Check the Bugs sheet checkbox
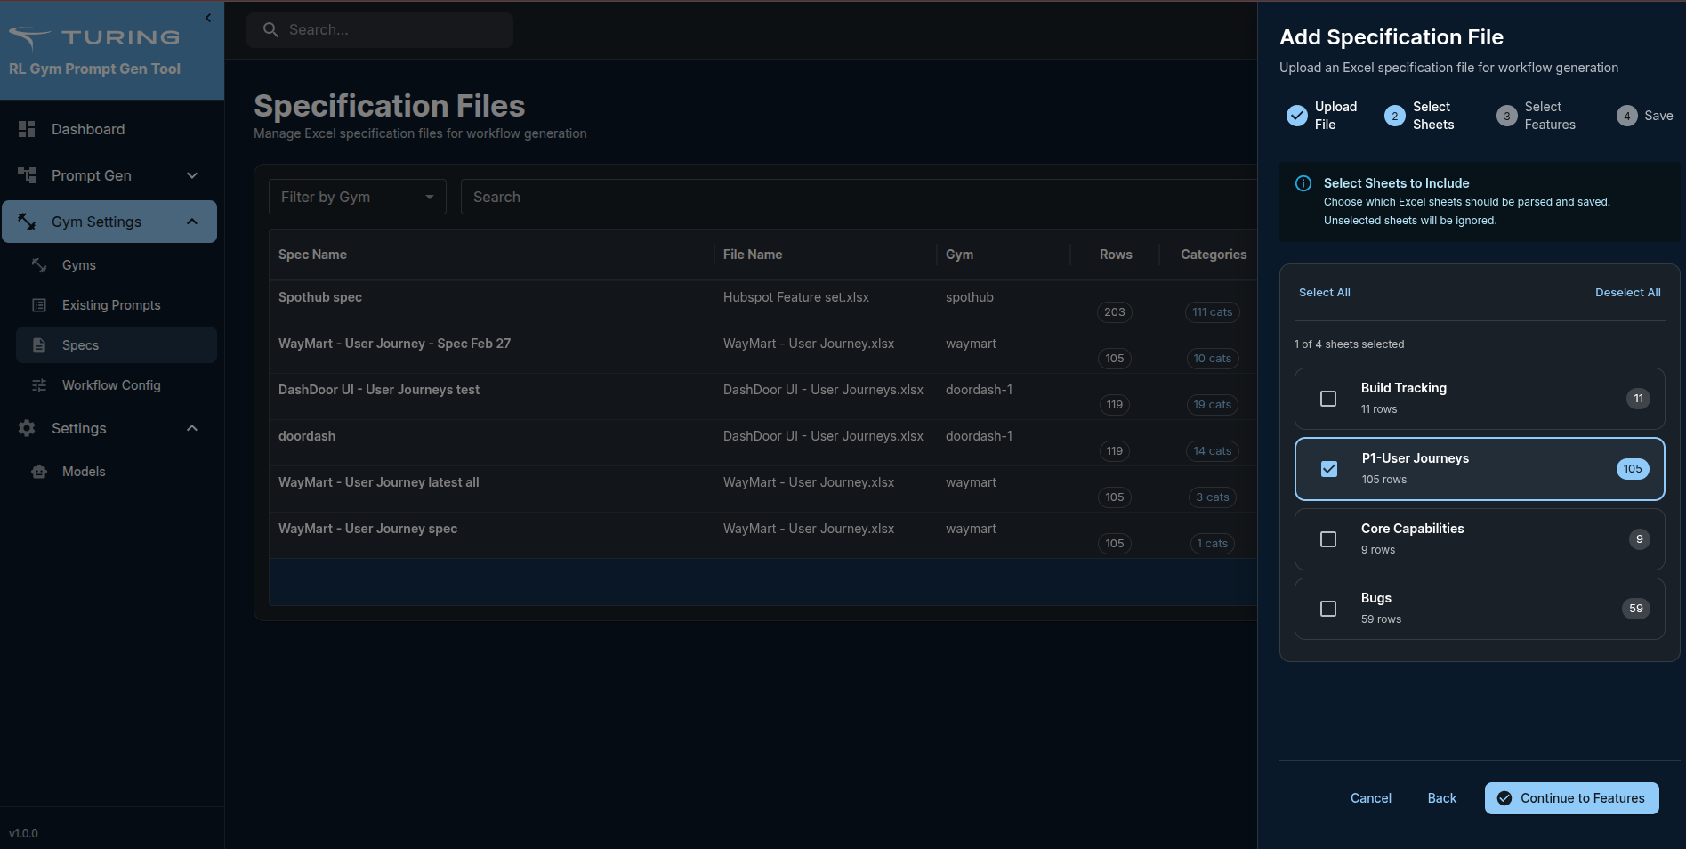1686x849 pixels. pos(1328,609)
